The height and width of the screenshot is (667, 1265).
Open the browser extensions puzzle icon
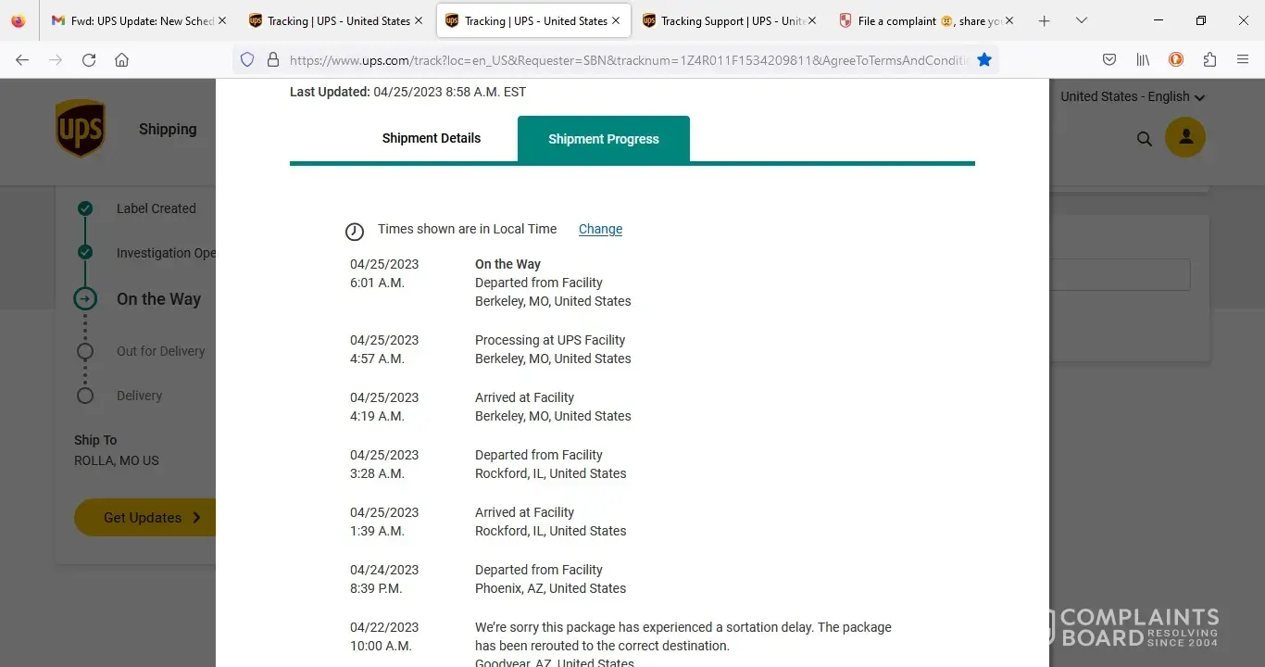(1209, 59)
